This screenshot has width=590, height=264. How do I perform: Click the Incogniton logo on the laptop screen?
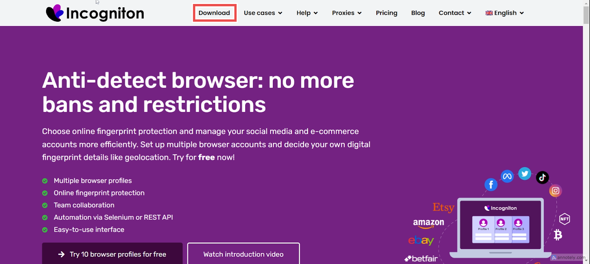(x=500, y=208)
